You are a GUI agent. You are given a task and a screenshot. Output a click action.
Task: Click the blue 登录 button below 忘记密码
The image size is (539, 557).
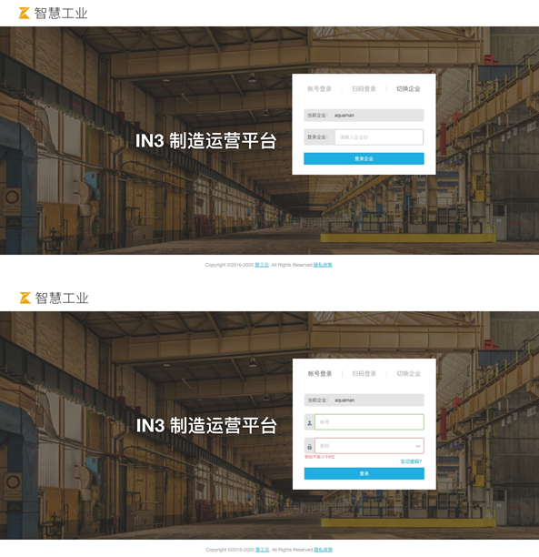tap(364, 473)
